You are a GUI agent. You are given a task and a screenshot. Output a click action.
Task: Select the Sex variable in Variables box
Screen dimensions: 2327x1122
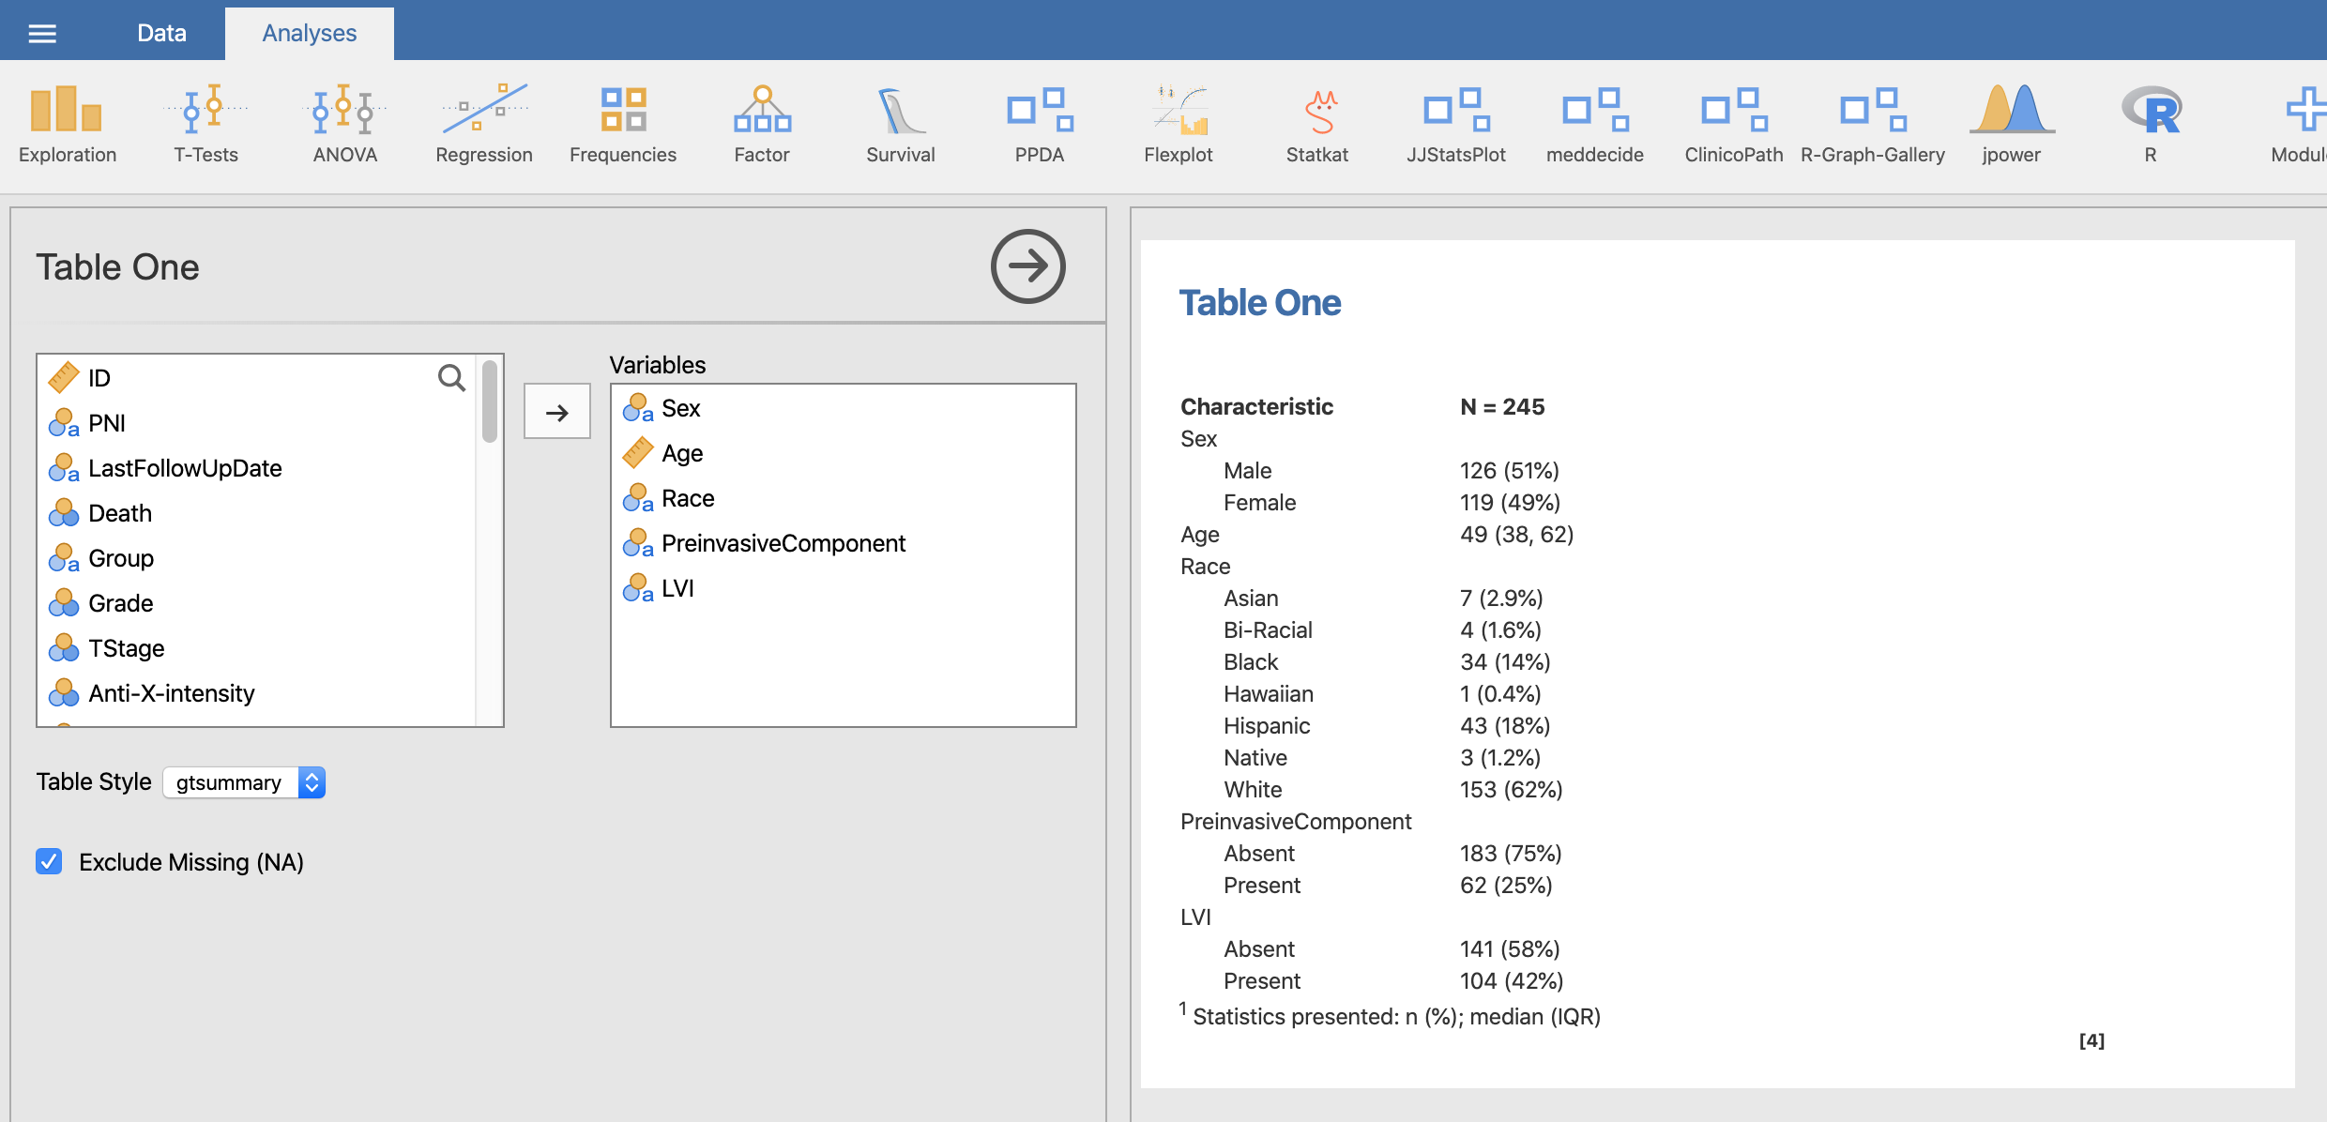680,408
